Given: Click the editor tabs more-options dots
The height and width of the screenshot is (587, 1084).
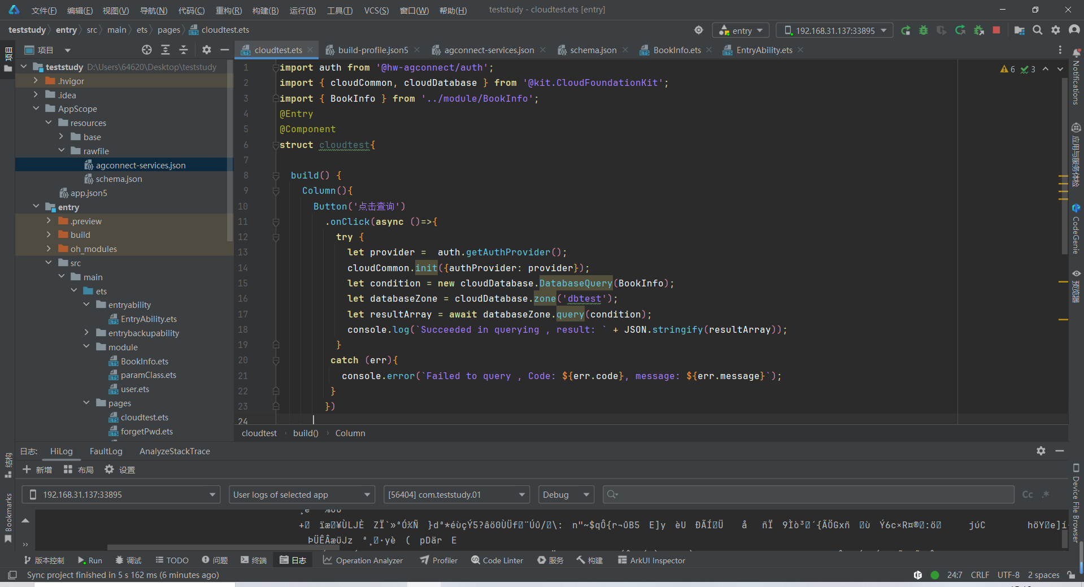Looking at the screenshot, I should (x=1060, y=50).
